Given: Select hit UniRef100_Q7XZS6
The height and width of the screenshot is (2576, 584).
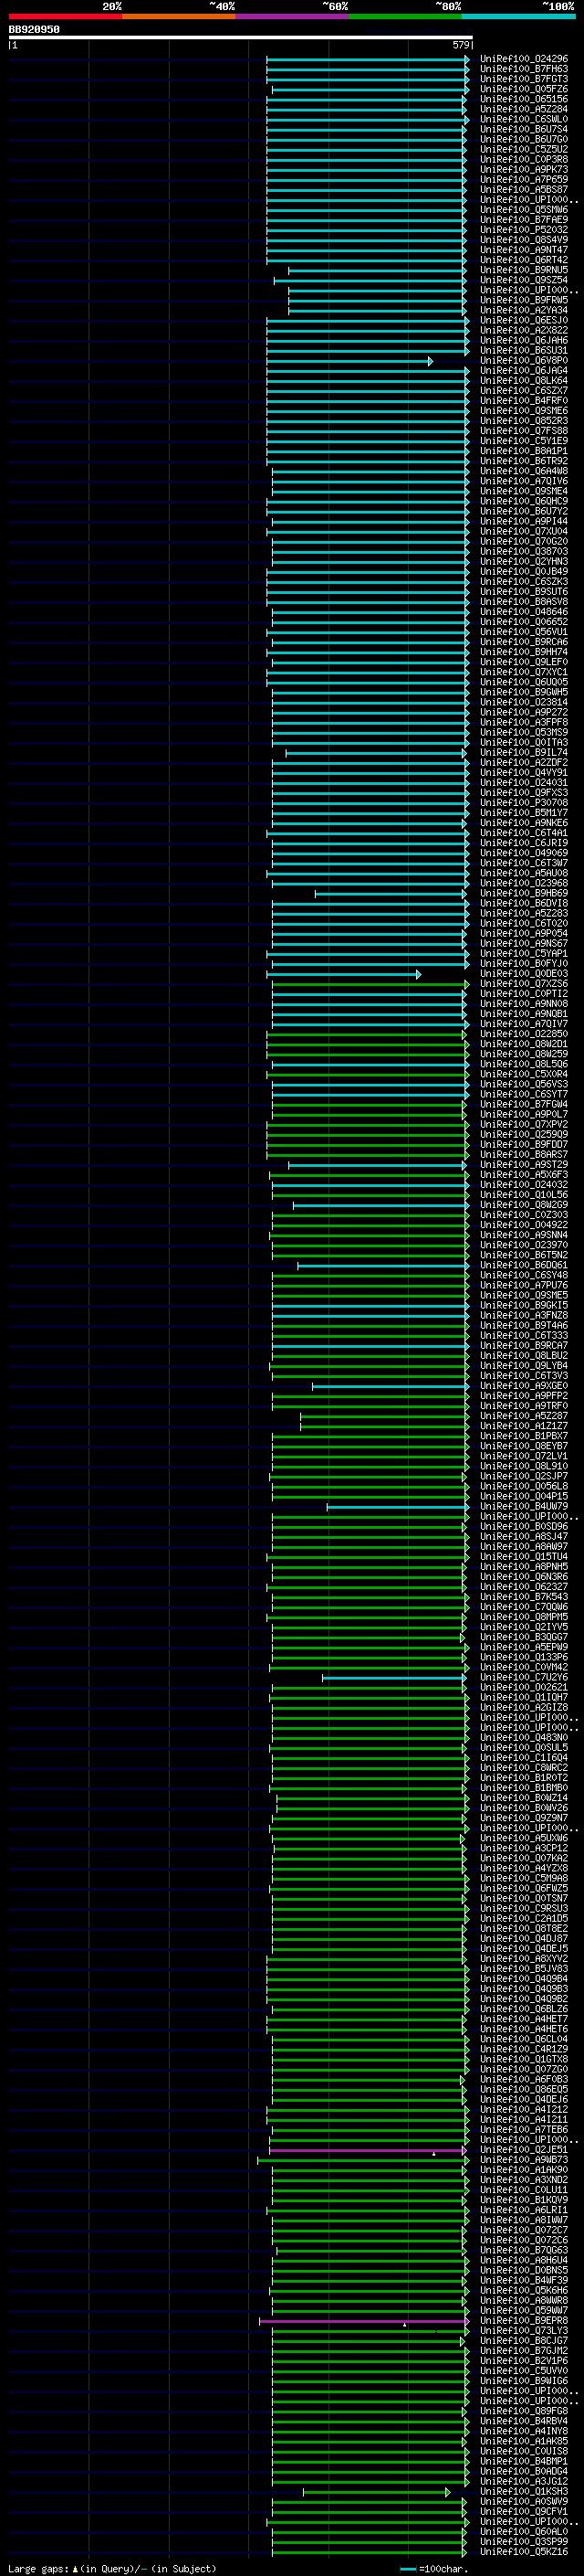Looking at the screenshot, I should tap(523, 983).
